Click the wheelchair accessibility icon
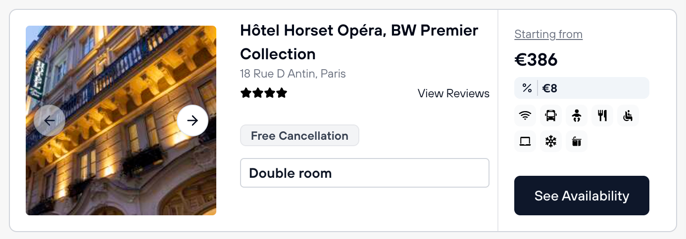The height and width of the screenshot is (239, 686). pos(628,116)
